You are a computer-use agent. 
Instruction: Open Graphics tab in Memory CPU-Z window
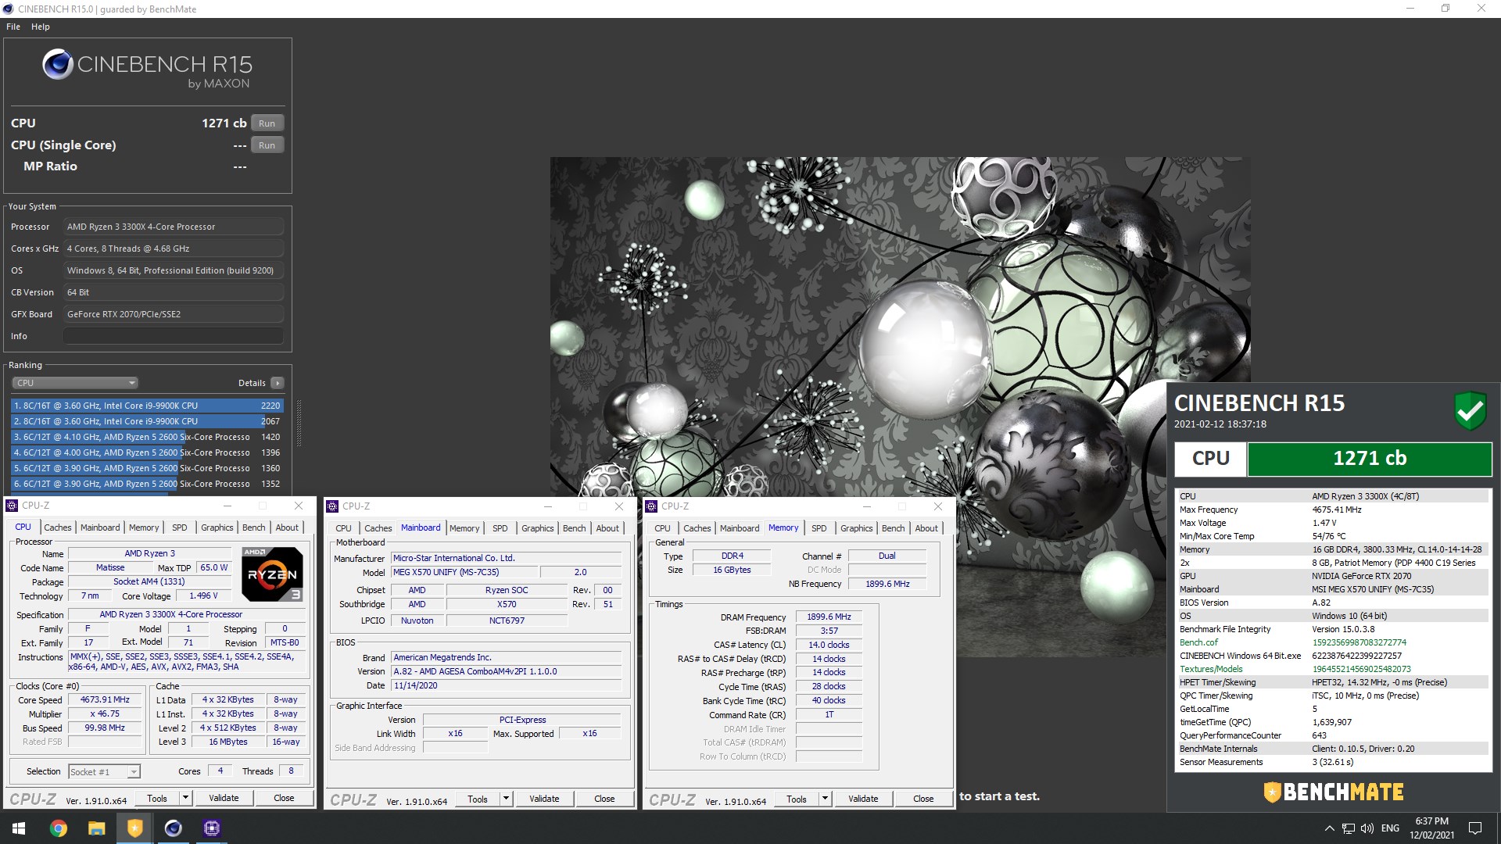(x=857, y=528)
